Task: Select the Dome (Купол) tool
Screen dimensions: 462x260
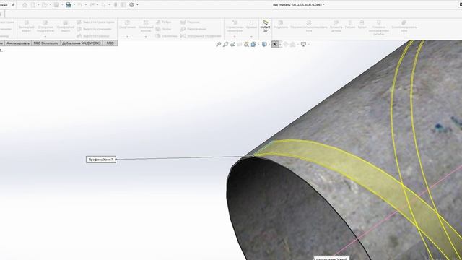Action: (362, 25)
